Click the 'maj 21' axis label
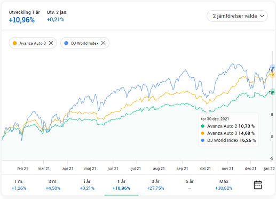Viewport: 276px width, 199px height. click(90, 169)
